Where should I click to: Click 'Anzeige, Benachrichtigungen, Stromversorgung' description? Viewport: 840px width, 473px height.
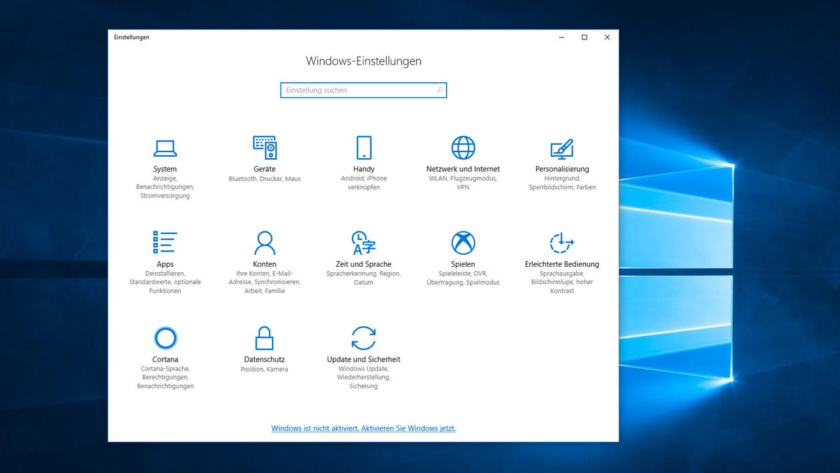point(165,187)
